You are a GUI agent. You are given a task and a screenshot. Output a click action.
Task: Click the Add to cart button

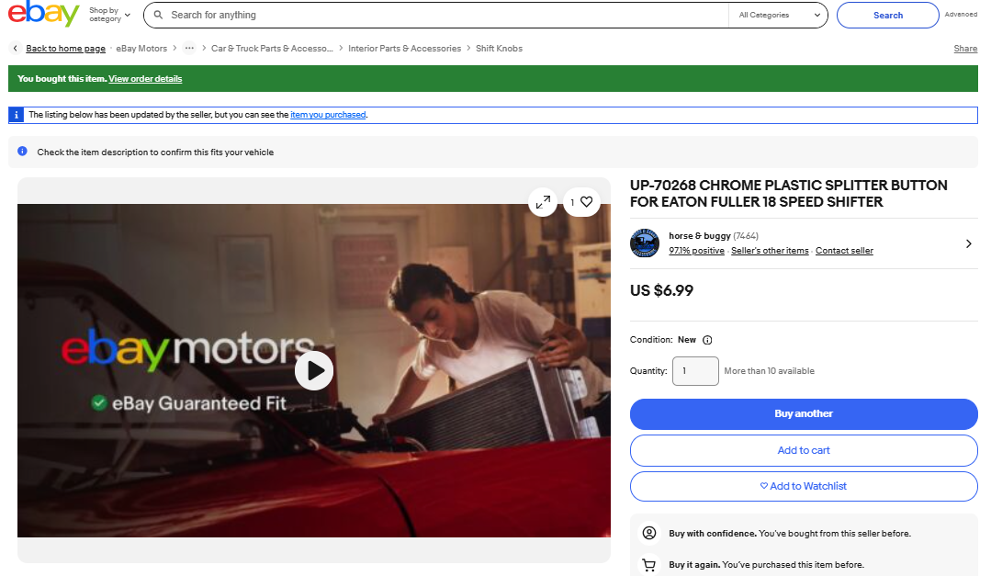point(804,451)
